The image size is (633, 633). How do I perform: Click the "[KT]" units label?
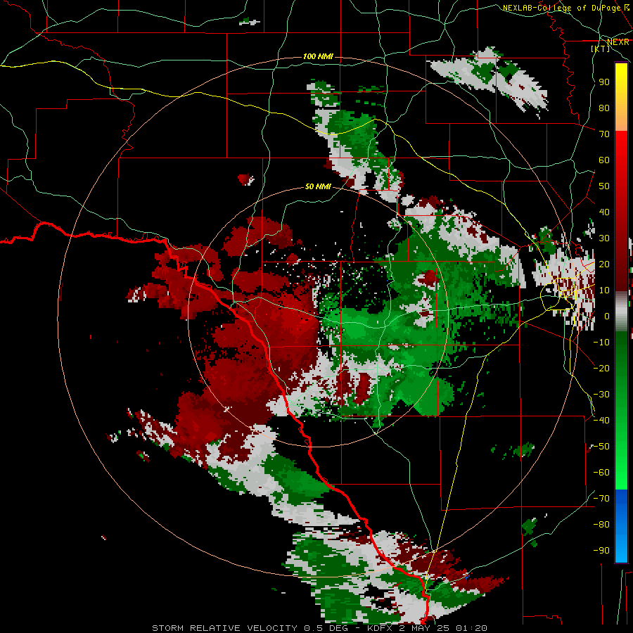pyautogui.click(x=600, y=49)
